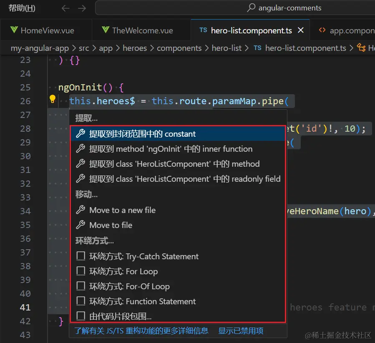Open app breadcrumb segment
This screenshot has width=375, height=343.
[x=106, y=48]
